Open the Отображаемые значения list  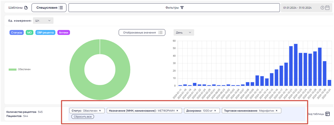coord(142,33)
